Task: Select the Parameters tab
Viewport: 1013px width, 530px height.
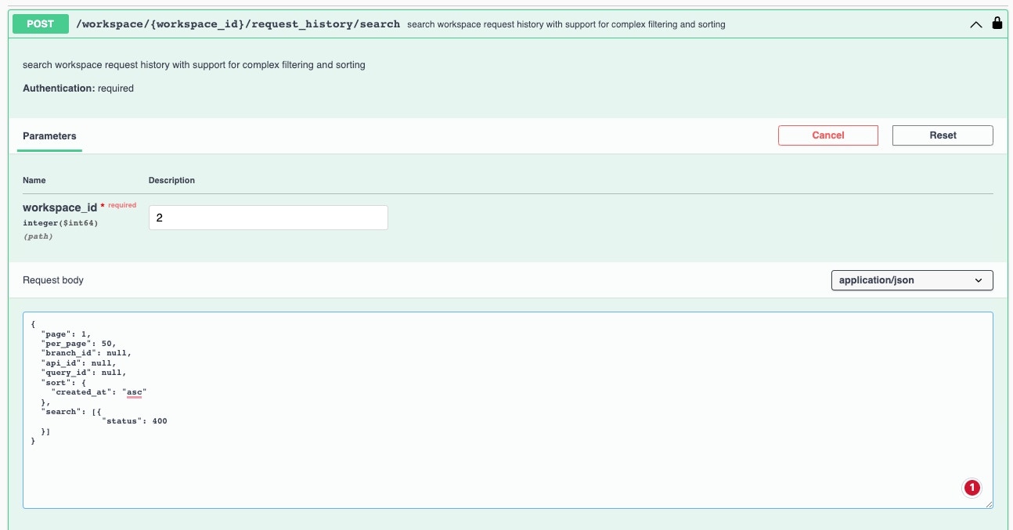Action: coord(49,135)
